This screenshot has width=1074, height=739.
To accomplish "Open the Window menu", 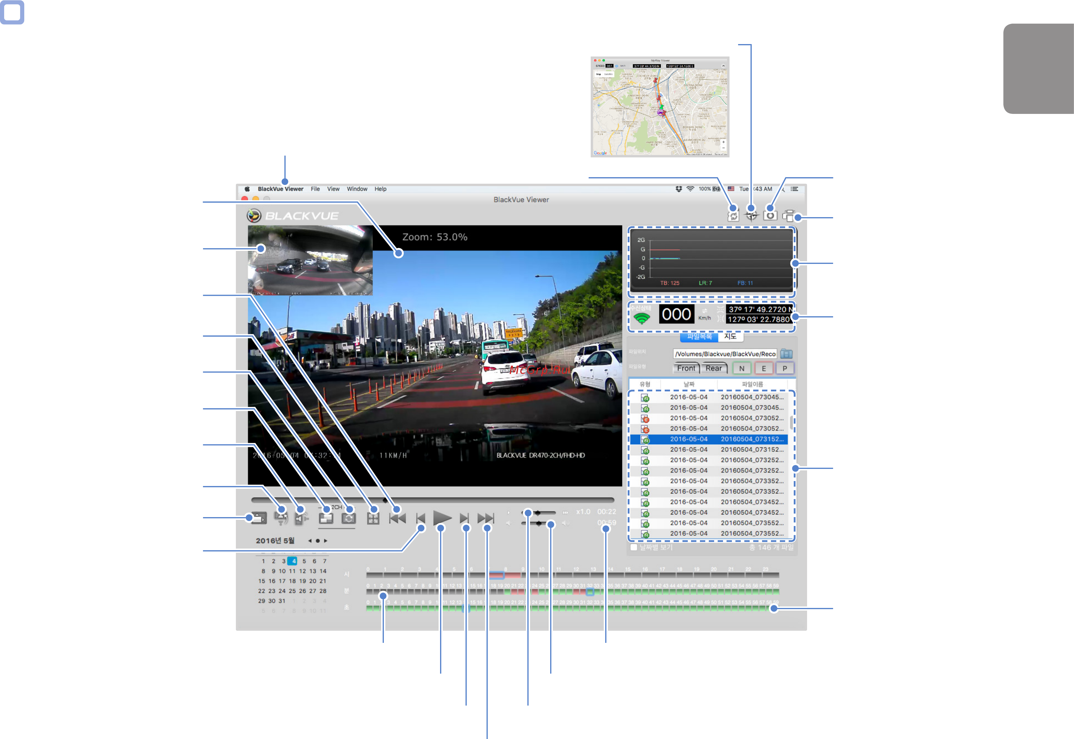I will [x=357, y=189].
